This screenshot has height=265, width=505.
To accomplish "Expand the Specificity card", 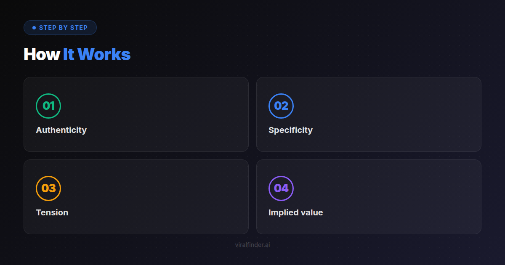I will [x=369, y=114].
